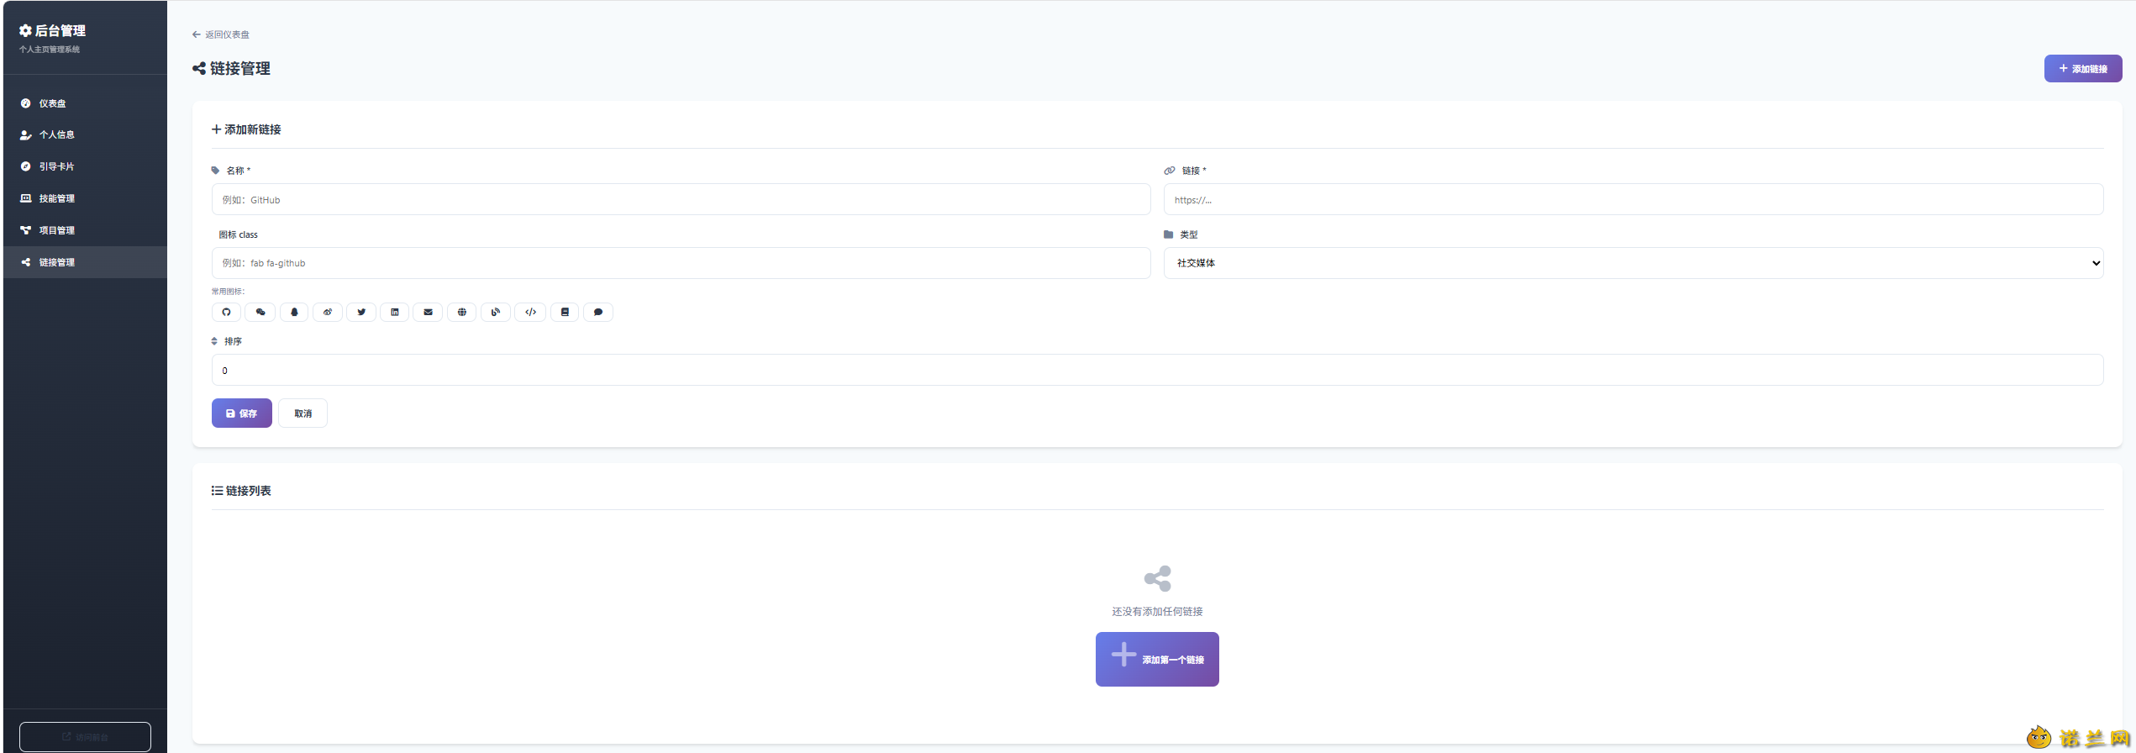Save the new link with 保存
2136x753 pixels.
[242, 413]
